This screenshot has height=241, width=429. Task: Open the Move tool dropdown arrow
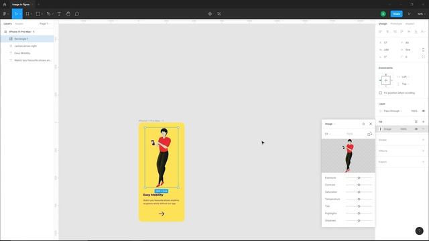(20, 13)
